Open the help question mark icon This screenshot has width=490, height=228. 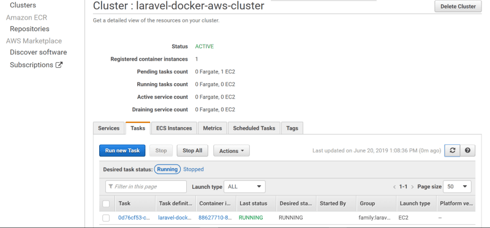pos(467,150)
